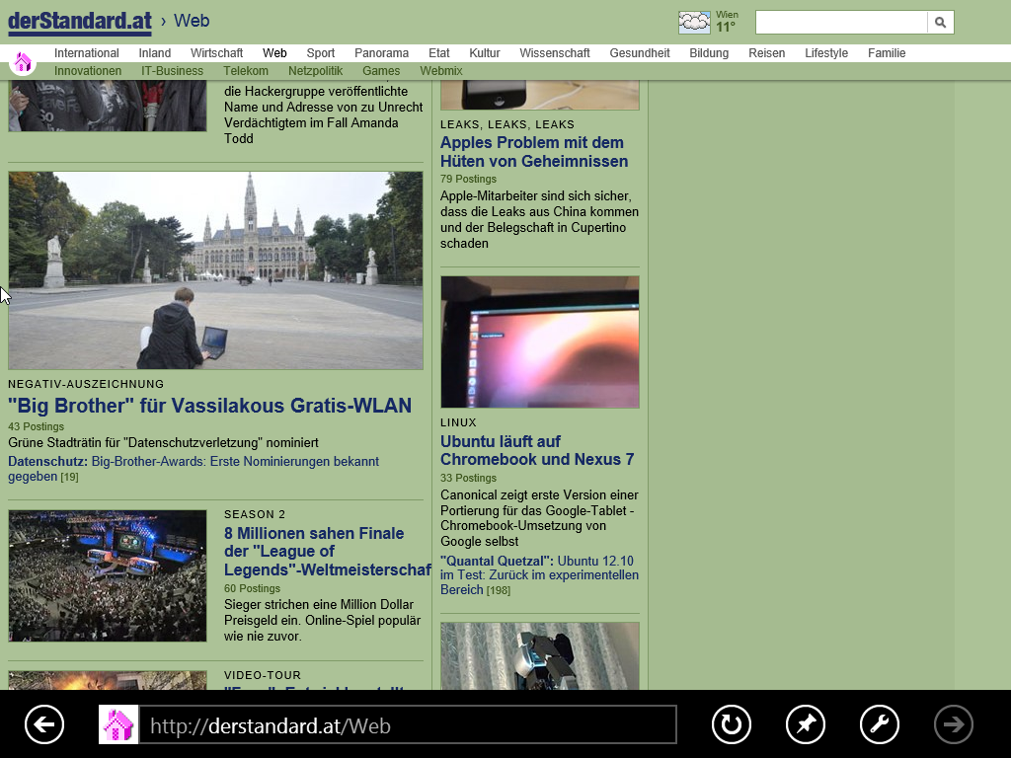Viewport: 1011px width, 758px height.
Task: Click the pink house site icon in address bar
Action: click(118, 724)
